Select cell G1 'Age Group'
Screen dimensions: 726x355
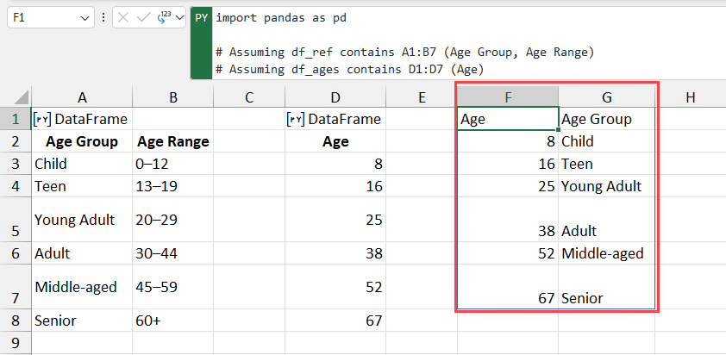coord(606,119)
